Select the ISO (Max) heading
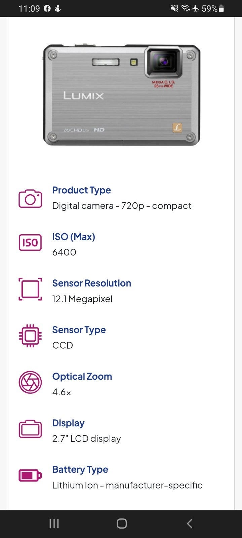 tap(74, 237)
